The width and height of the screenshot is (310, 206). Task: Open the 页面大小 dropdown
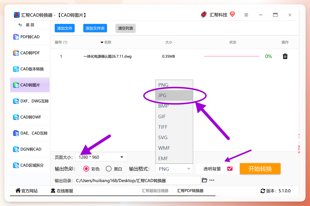coord(101,157)
